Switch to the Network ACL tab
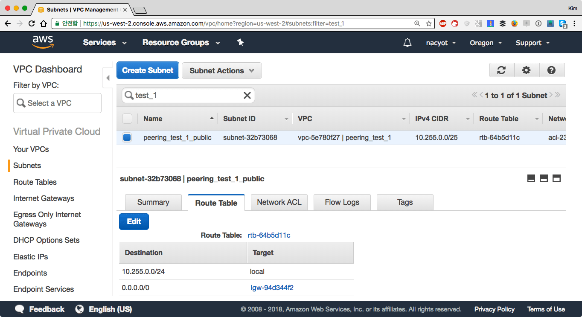The image size is (582, 317). point(279,202)
